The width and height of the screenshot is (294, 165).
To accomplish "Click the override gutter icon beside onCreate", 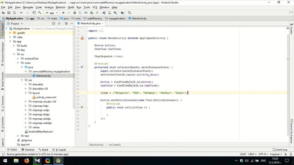I will (x=82, y=67).
